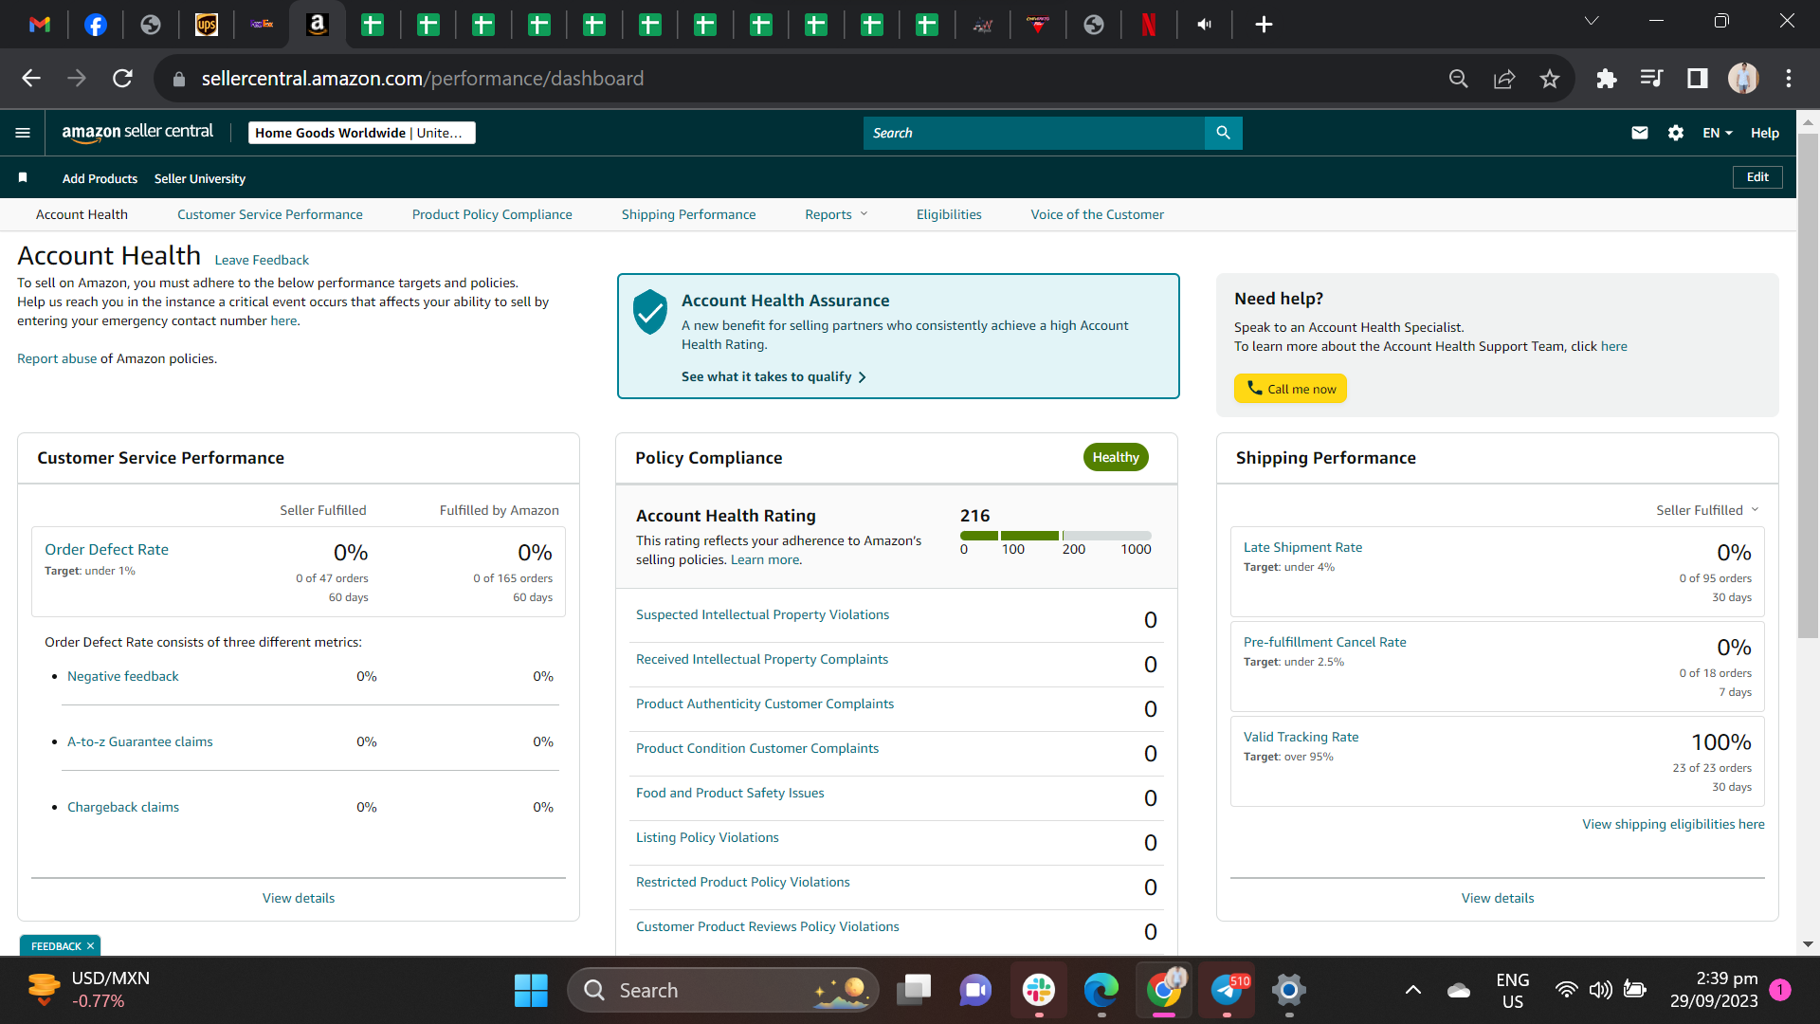Switch to Shipping Performance tab
Image resolution: width=1820 pixels, height=1024 pixels.
689,214
